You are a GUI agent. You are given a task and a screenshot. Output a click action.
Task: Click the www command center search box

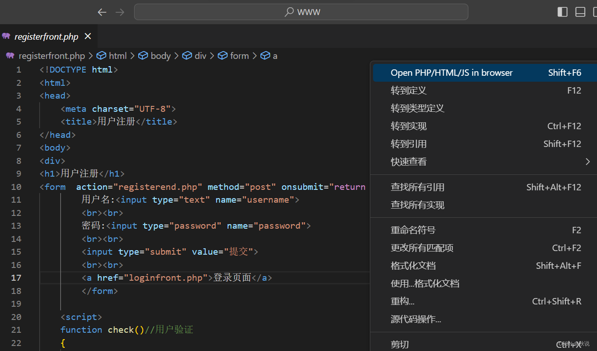click(x=301, y=12)
